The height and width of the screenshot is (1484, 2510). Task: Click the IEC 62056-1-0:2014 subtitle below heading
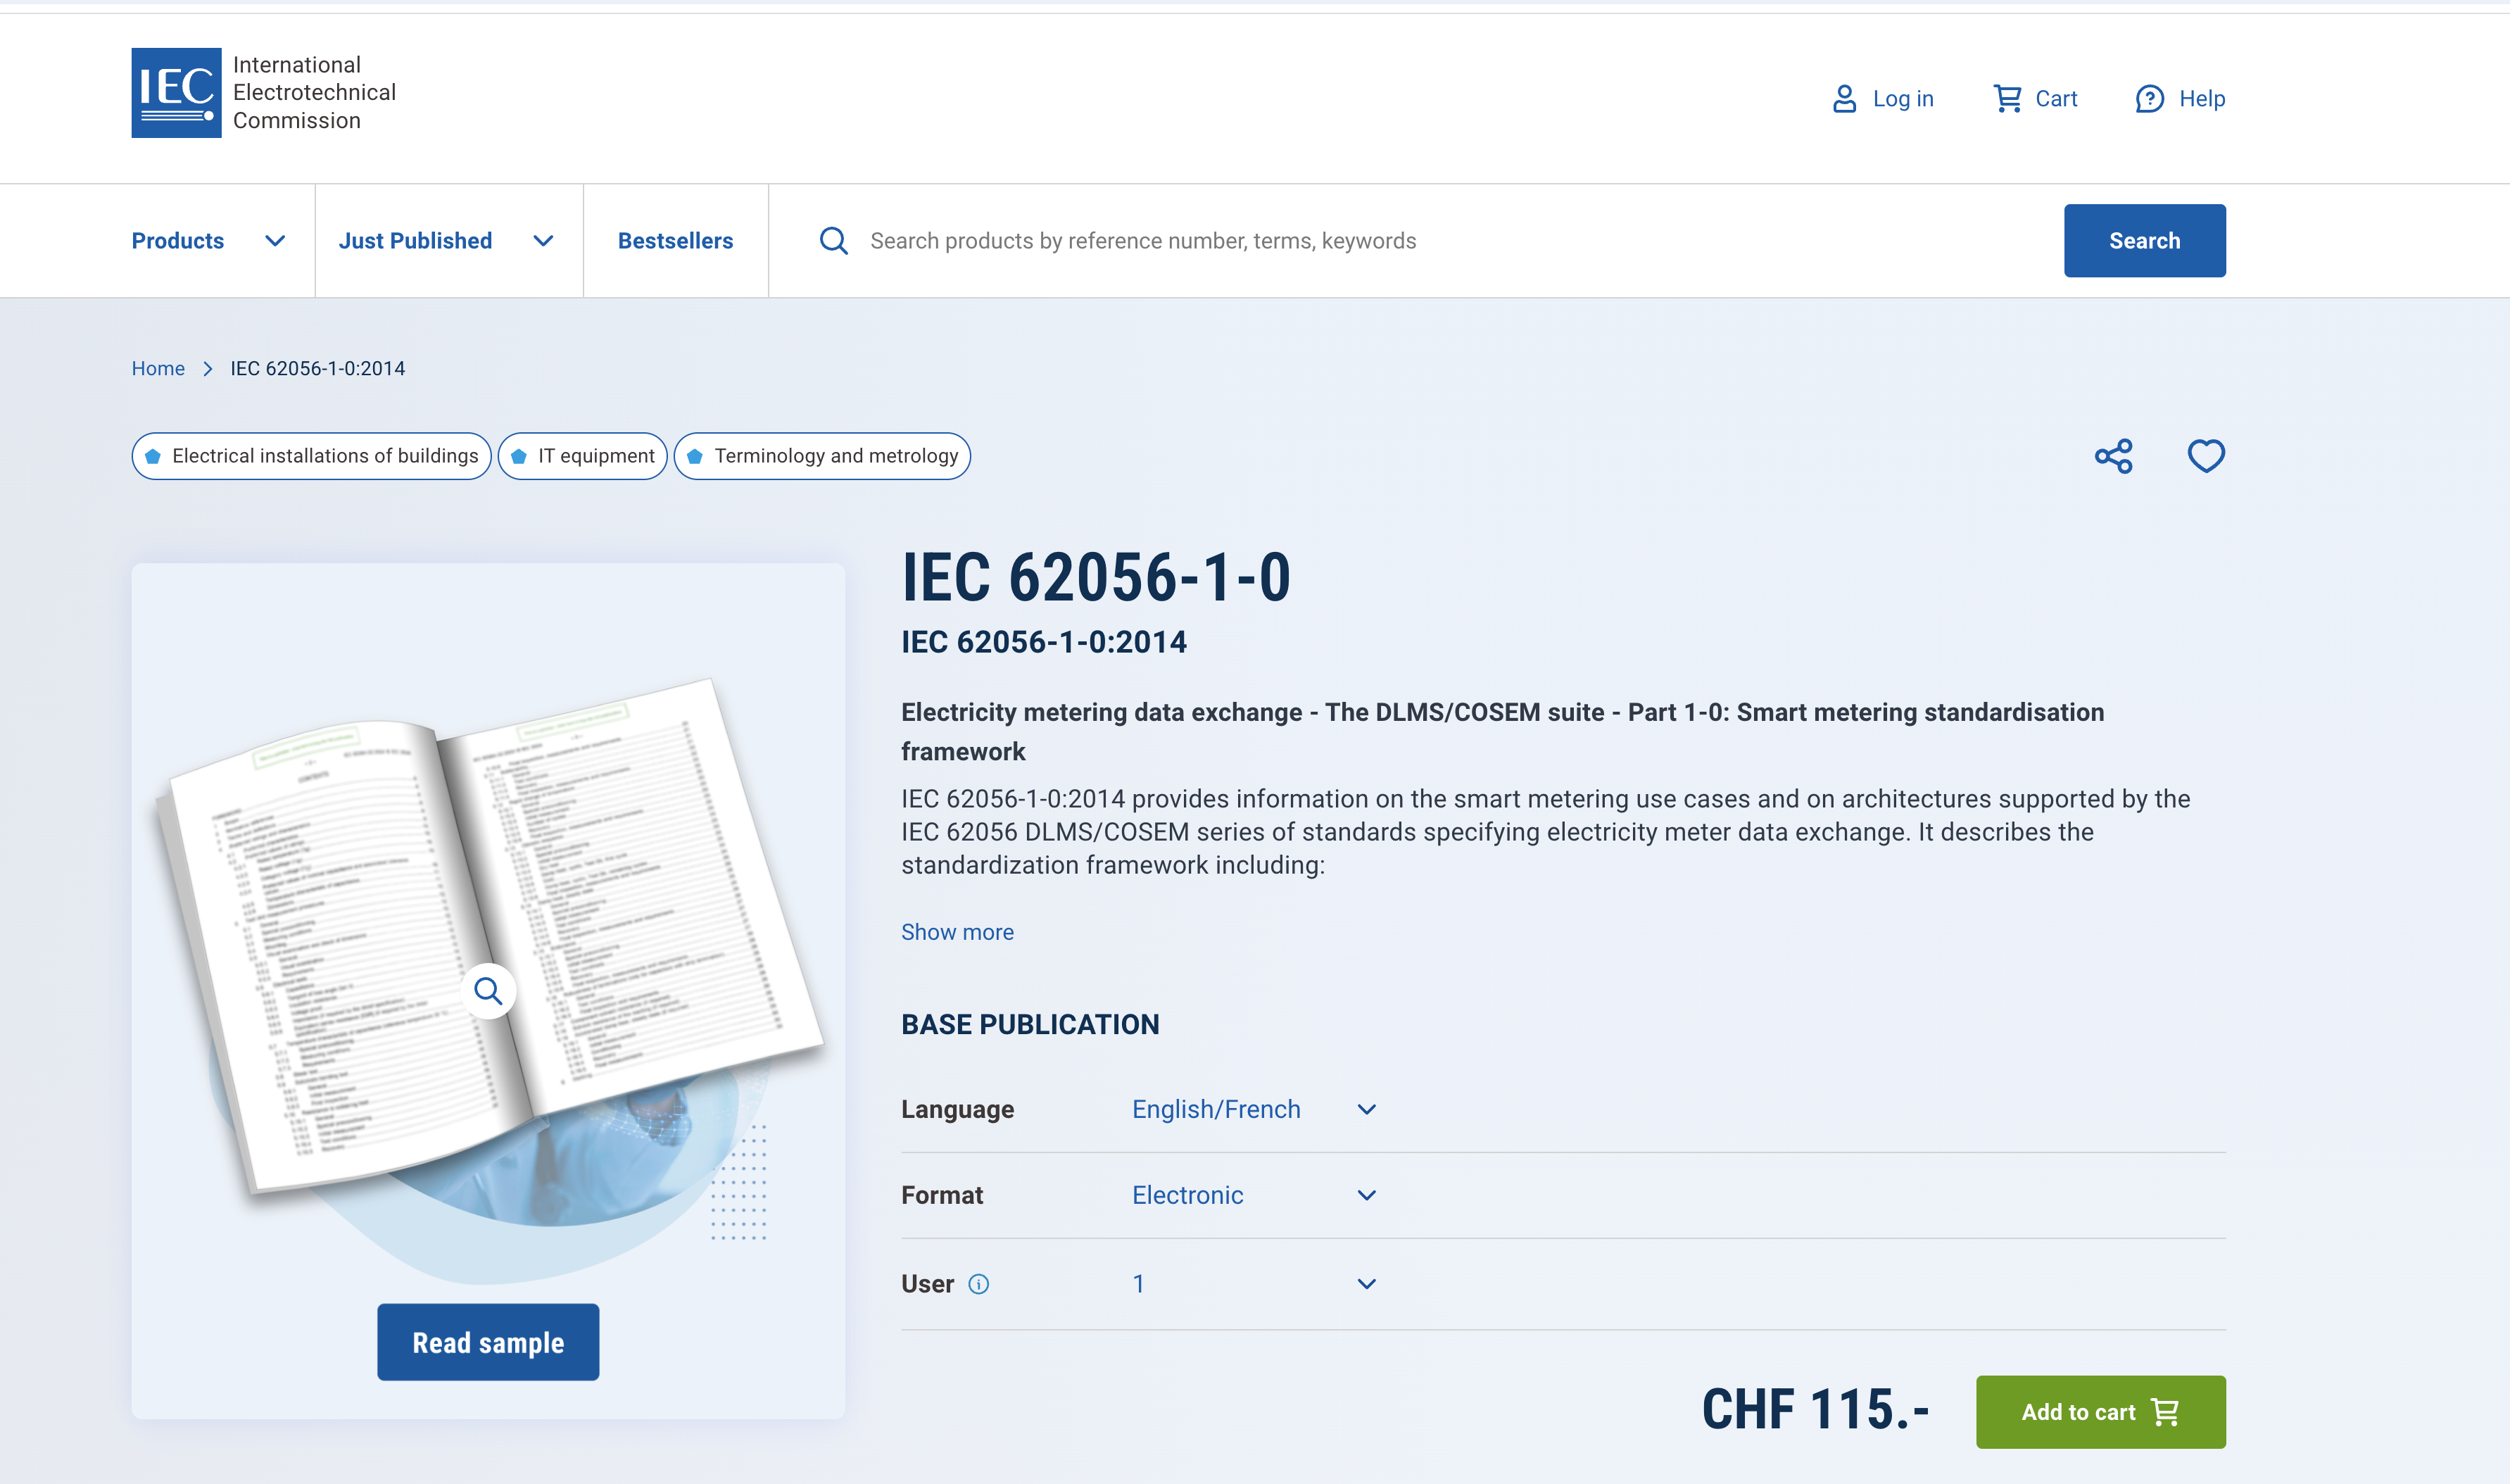pyautogui.click(x=1044, y=642)
